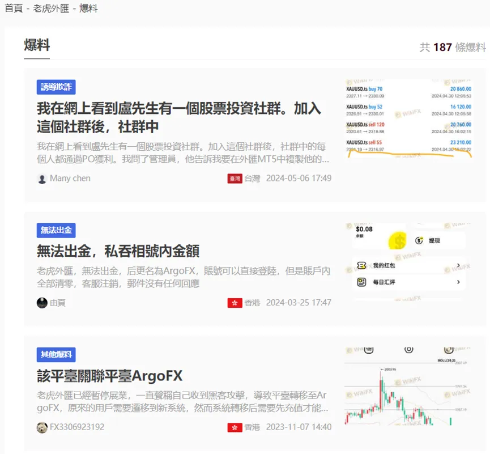Open $0.08 balance screenshot thumbnail
Viewport: 490px width, 454px height.
409,262
